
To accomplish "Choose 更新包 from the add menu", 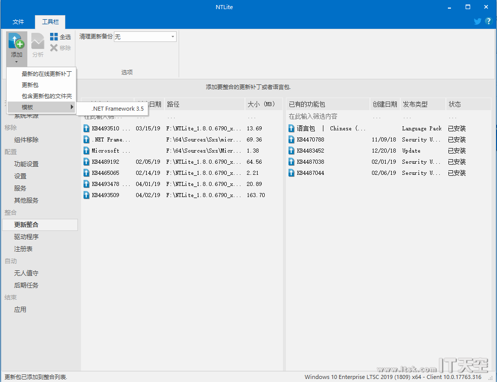I will 30,85.
